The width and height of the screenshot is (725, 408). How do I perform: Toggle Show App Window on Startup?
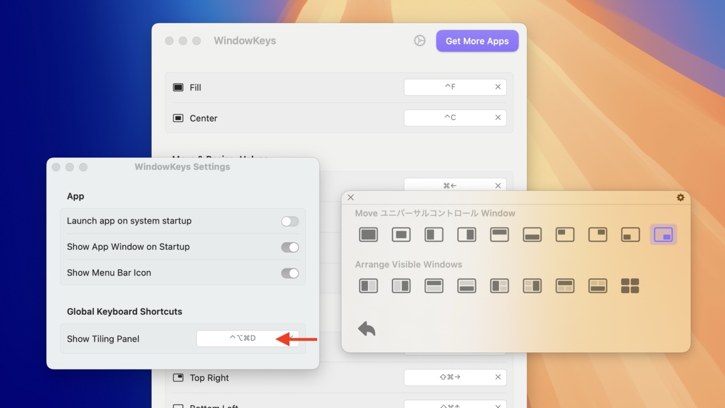(290, 247)
